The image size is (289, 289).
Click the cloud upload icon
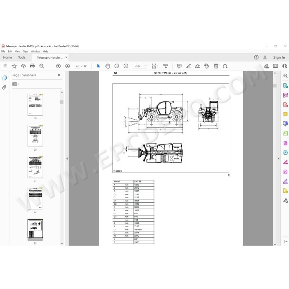click(23, 66)
